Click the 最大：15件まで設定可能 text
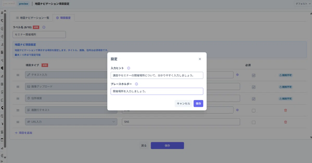 (28, 55)
